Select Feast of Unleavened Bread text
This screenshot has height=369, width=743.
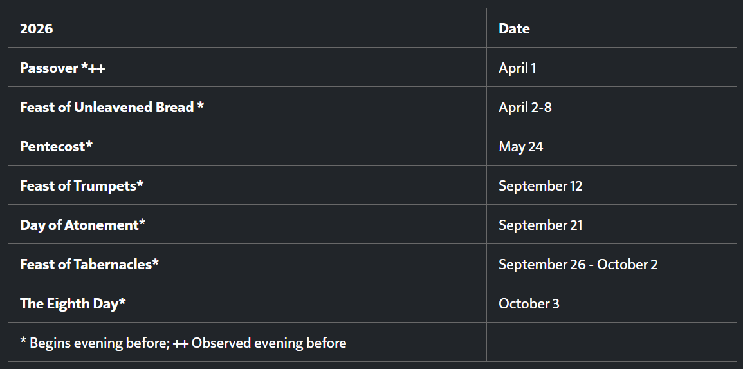(x=107, y=107)
